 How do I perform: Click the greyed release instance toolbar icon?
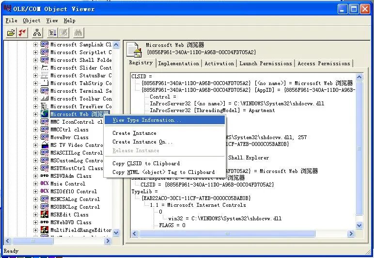pos(63,32)
